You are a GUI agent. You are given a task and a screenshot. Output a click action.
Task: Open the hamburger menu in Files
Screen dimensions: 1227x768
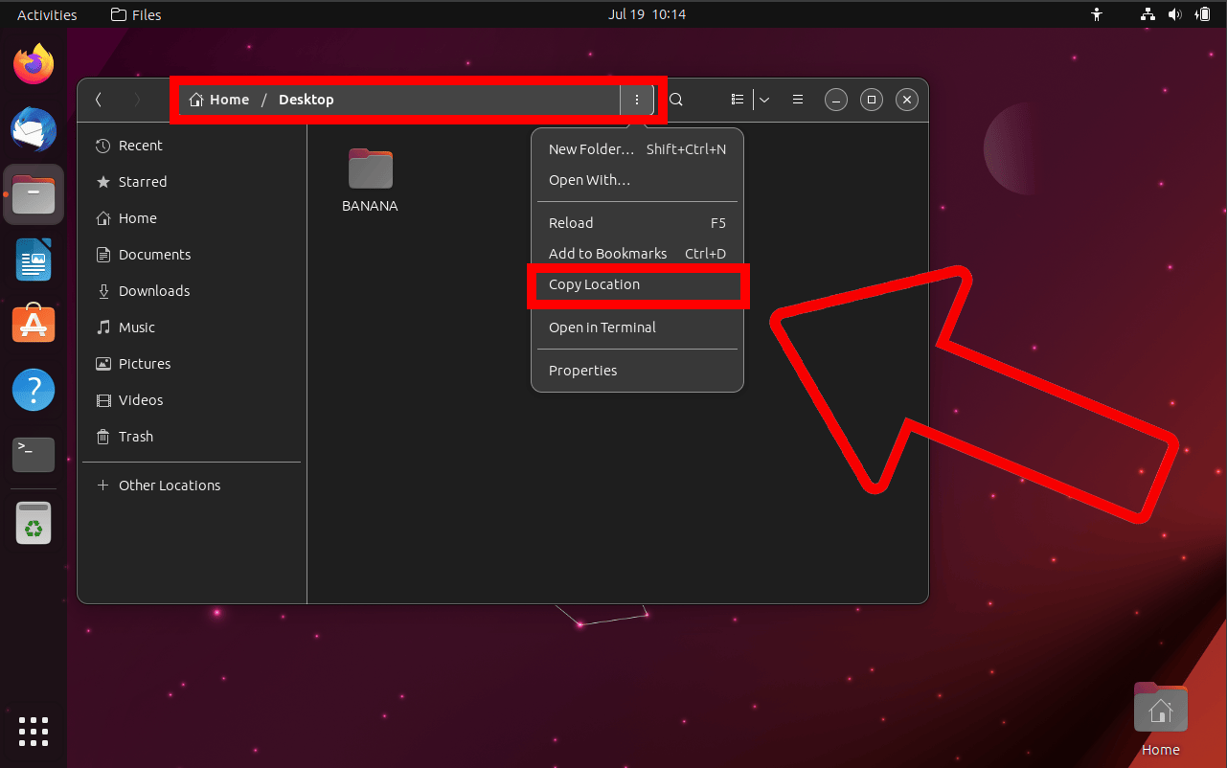[797, 99]
